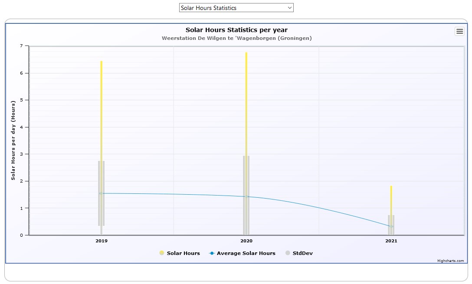Viewport: 472px width, 284px height.
Task: Open the chart context menu hamburger icon
Action: pos(459,31)
